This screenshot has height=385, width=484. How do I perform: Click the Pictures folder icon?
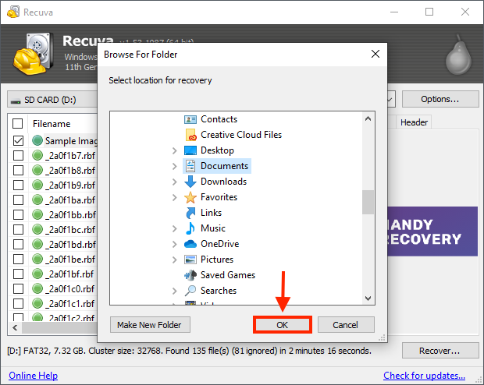click(190, 260)
